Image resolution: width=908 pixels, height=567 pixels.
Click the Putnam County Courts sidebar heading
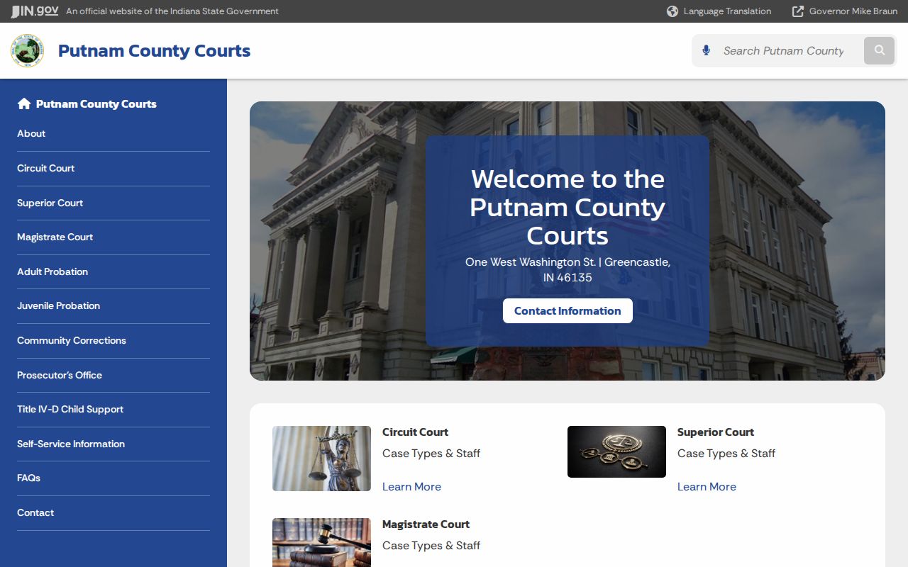[96, 104]
